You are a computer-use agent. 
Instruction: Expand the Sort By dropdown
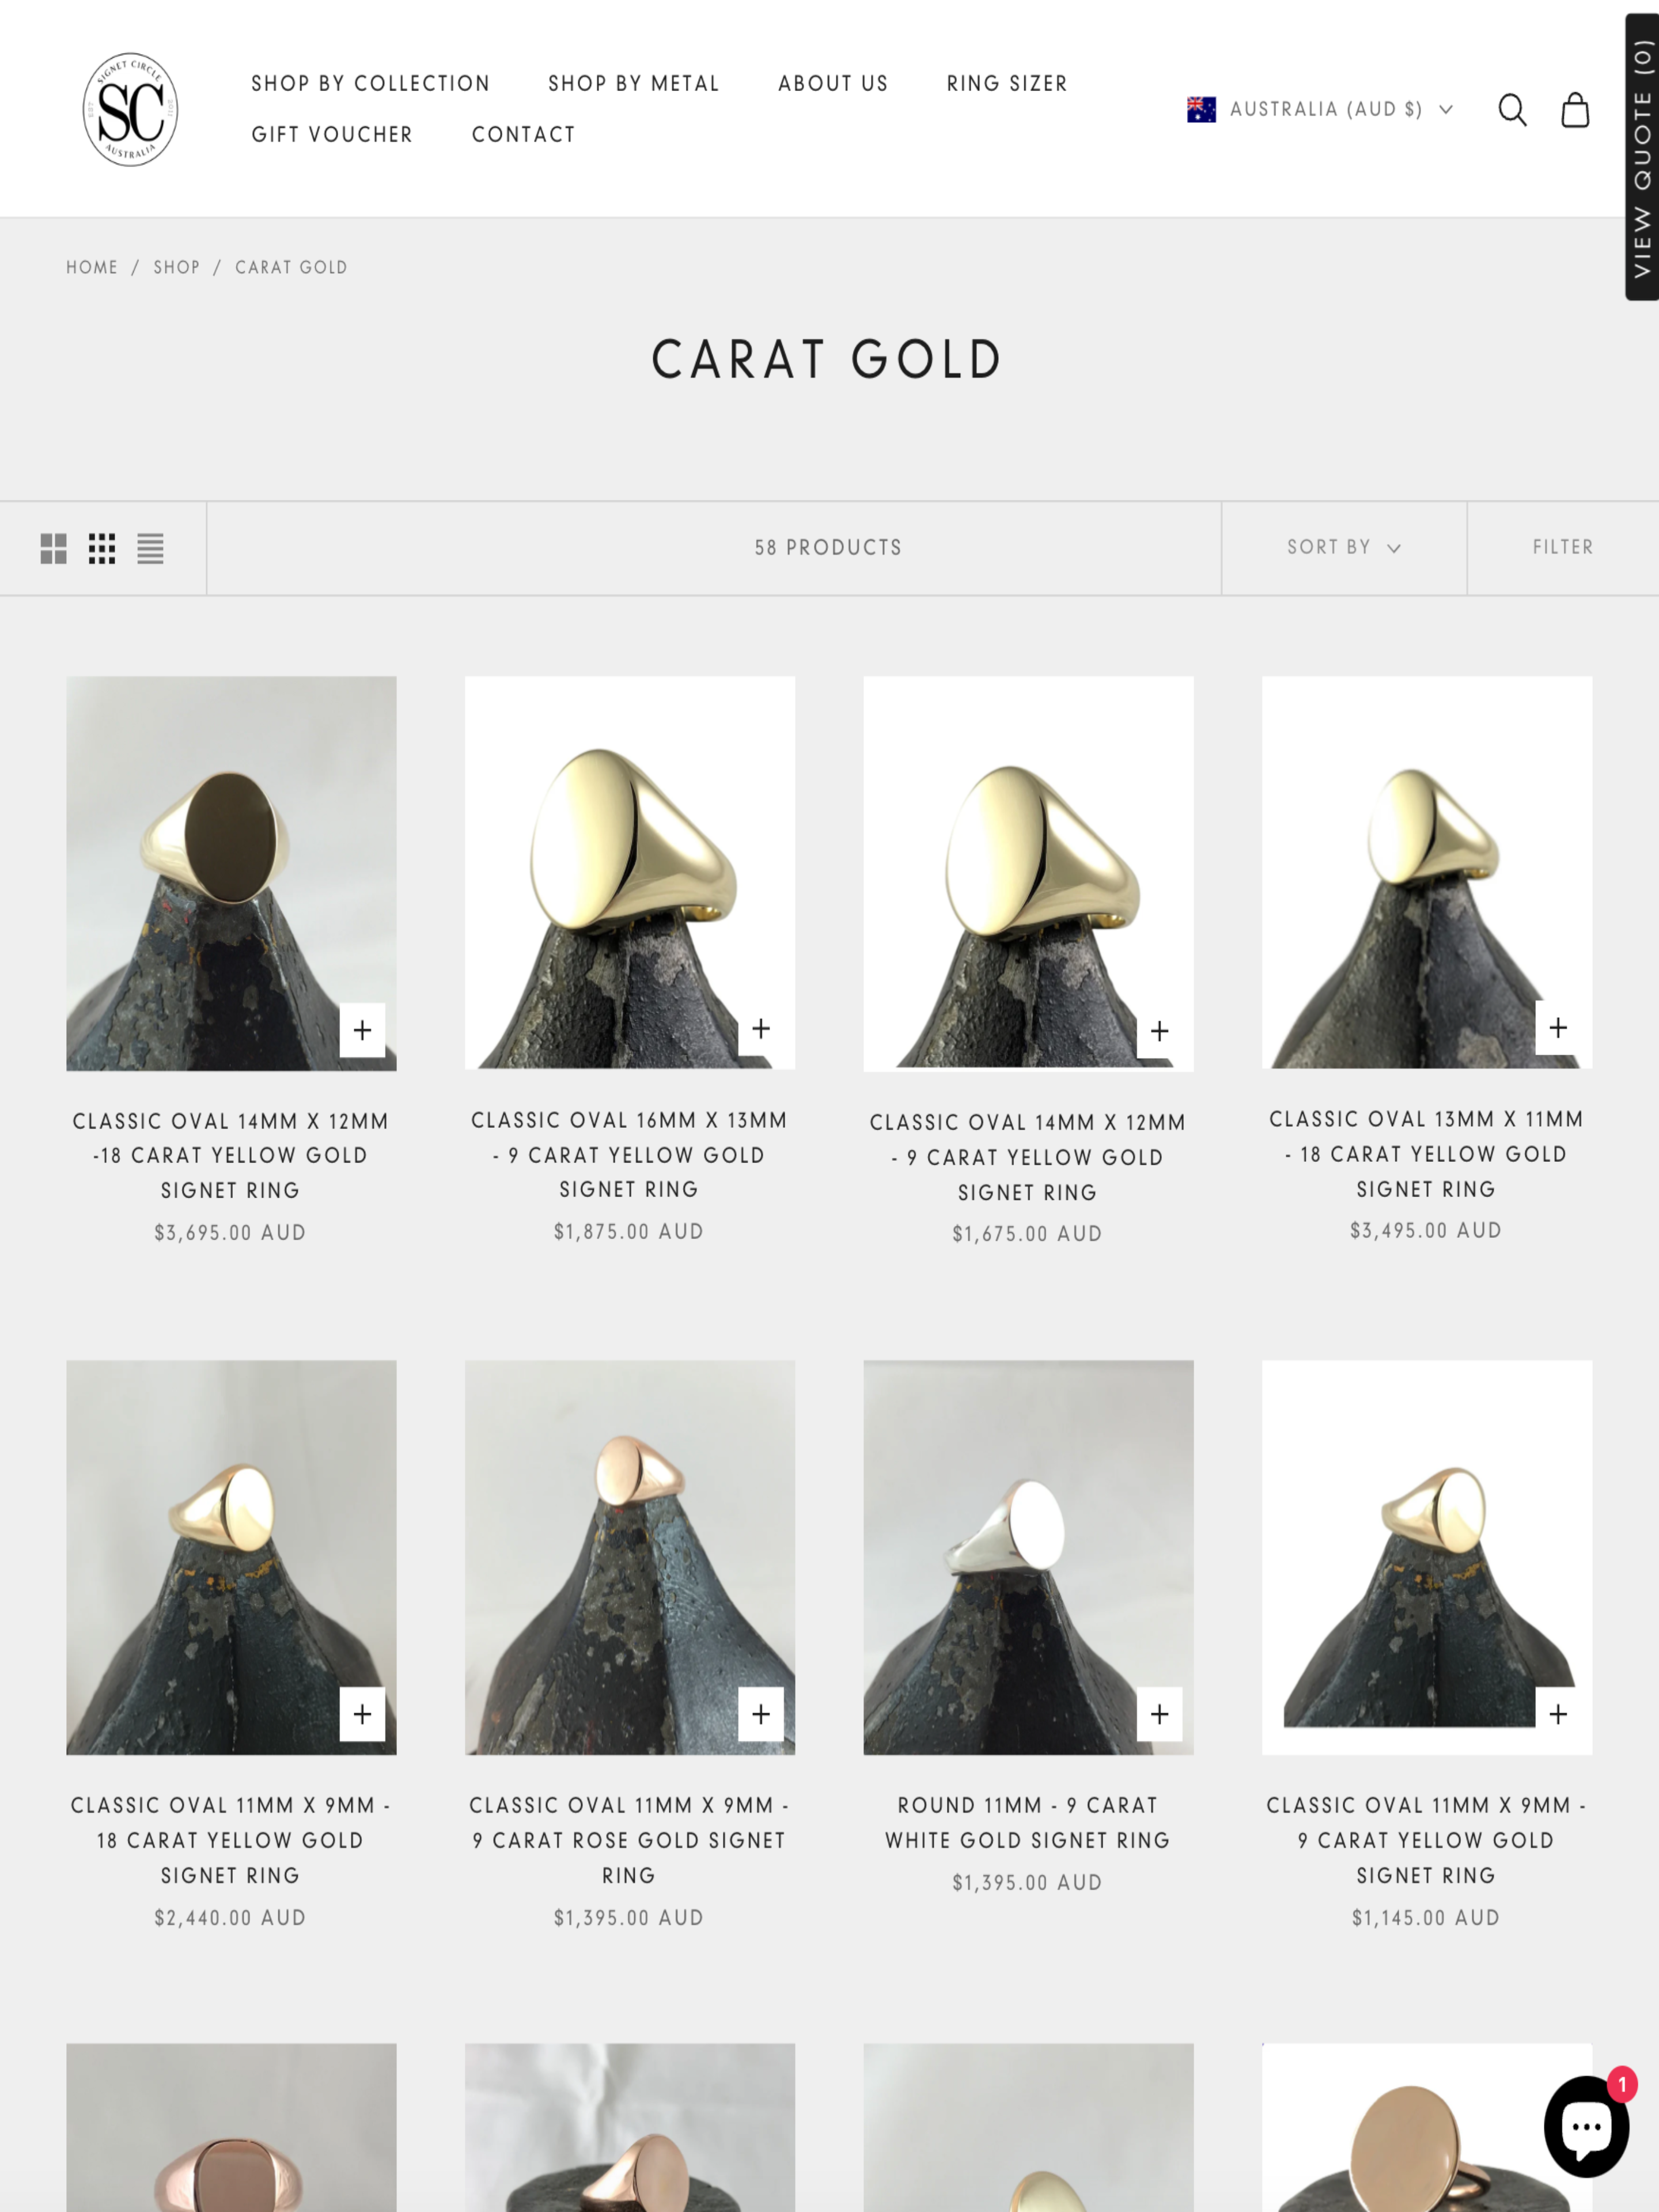tap(1343, 548)
